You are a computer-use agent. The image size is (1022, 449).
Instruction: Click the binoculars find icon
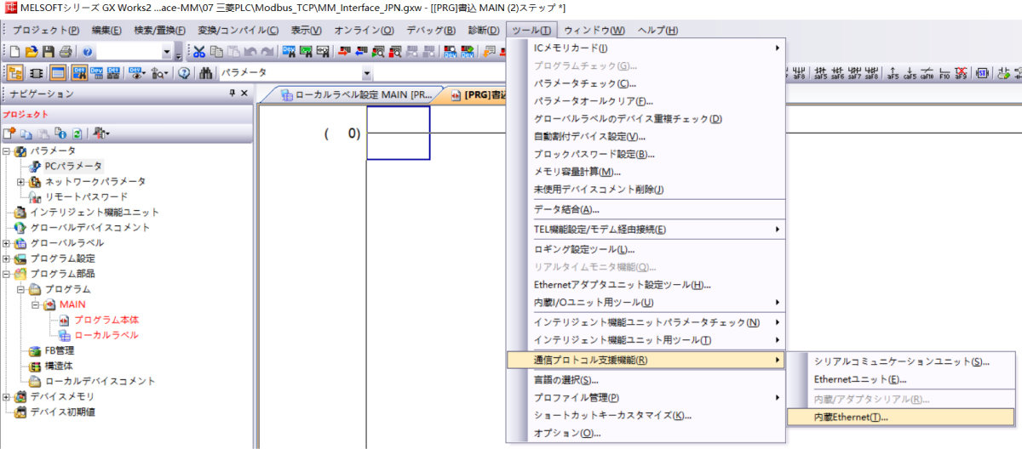click(206, 73)
